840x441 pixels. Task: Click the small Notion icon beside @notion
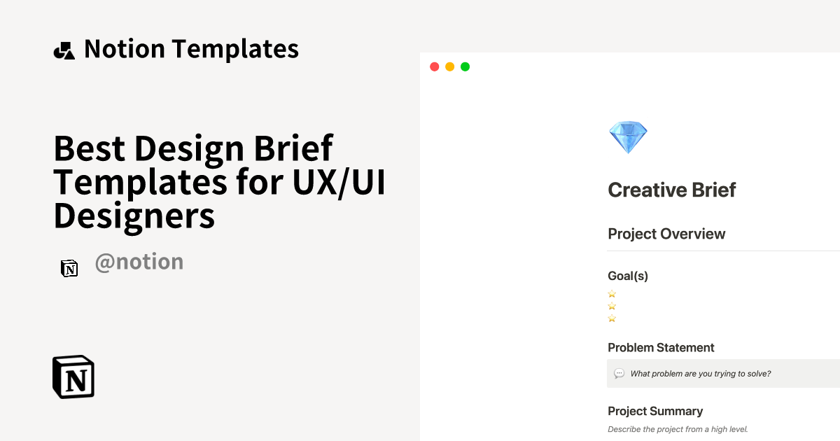tap(69, 268)
